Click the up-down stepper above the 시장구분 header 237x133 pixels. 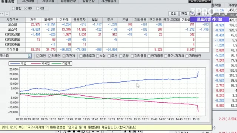(x=7, y=14)
